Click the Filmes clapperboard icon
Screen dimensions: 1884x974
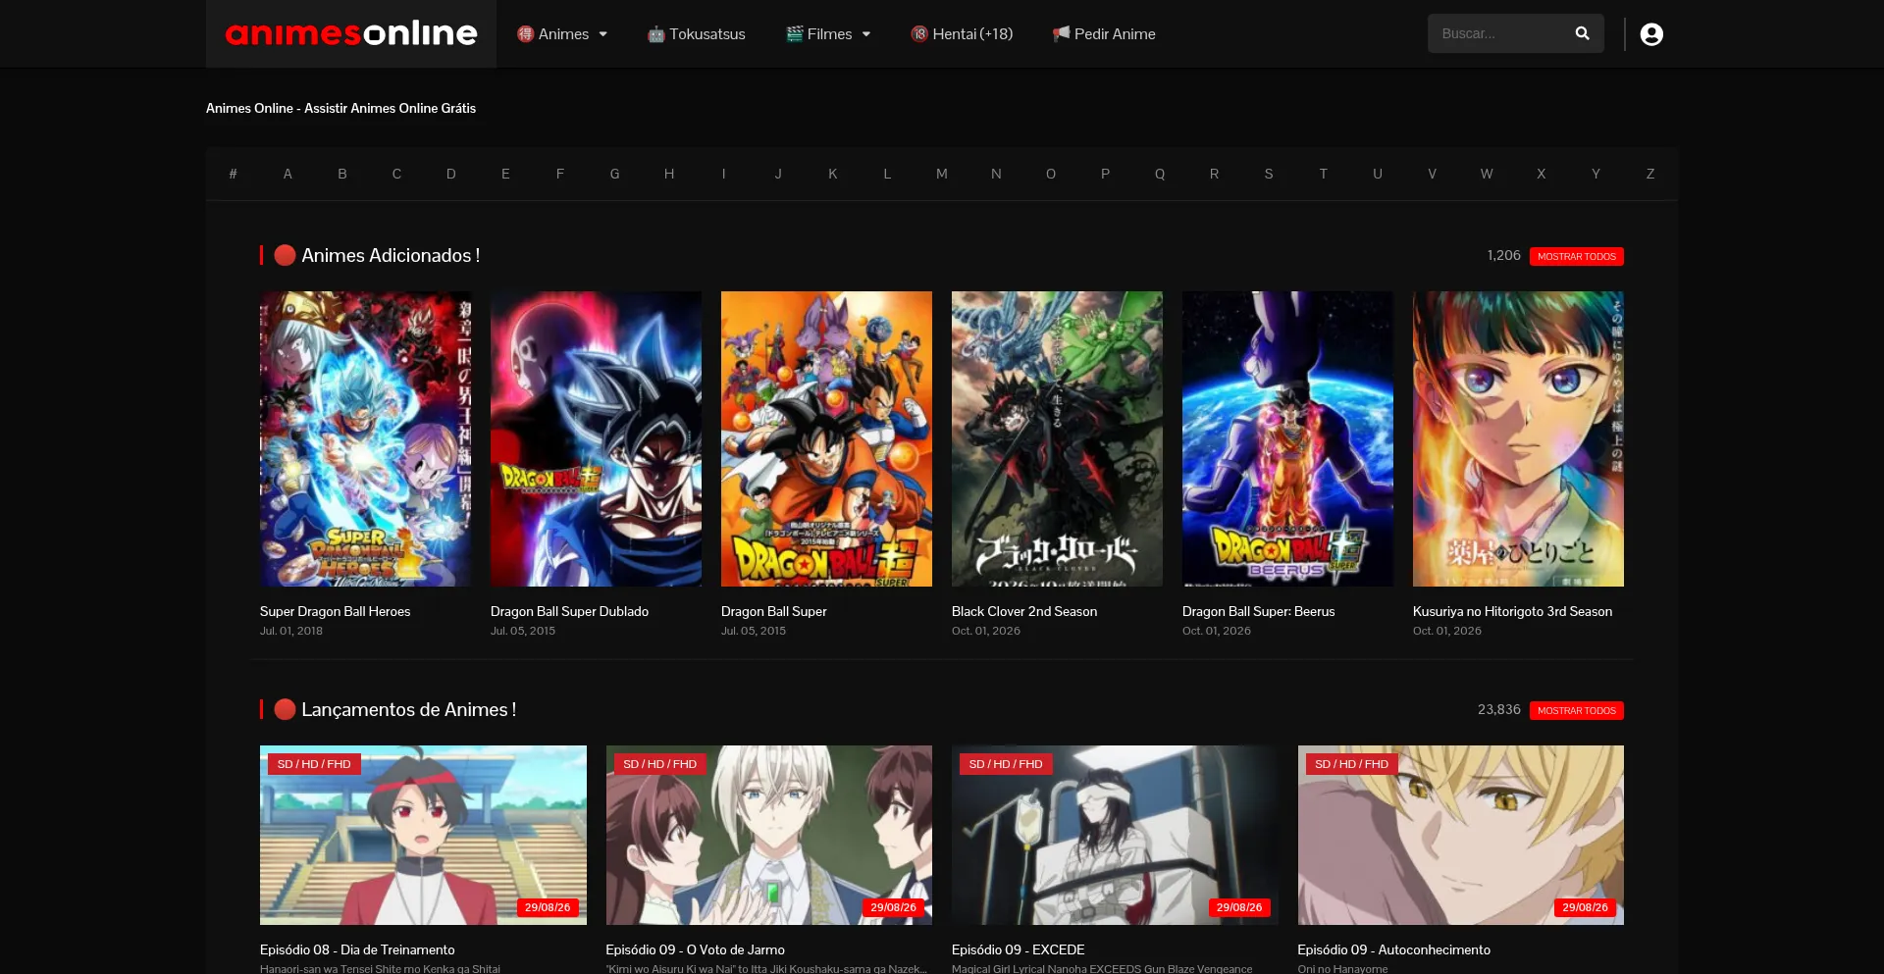[795, 33]
